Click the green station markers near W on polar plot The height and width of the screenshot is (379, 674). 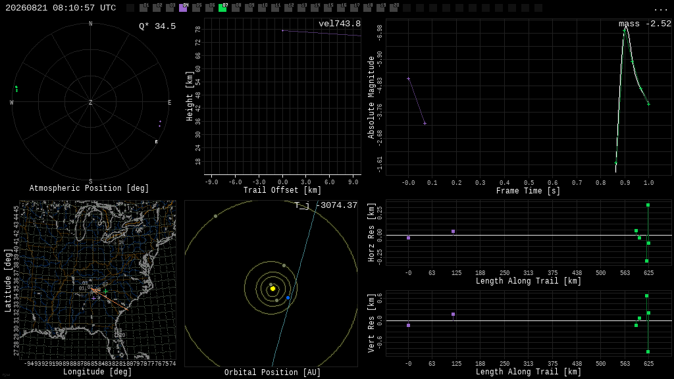point(16,89)
